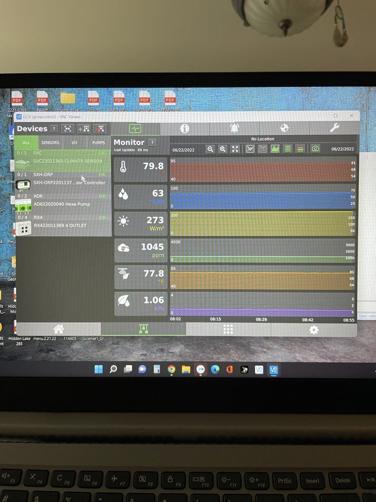Select the green devices bottom tab
Viewport: 376px width, 502px height.
click(x=144, y=329)
